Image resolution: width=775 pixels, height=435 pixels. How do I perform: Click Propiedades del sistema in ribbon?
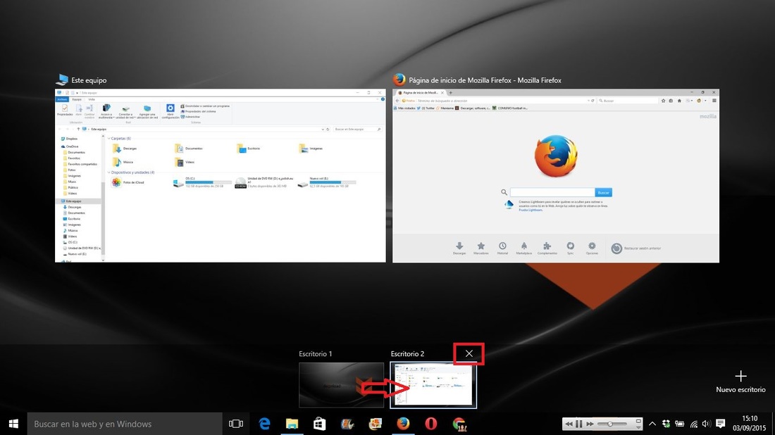click(x=198, y=112)
